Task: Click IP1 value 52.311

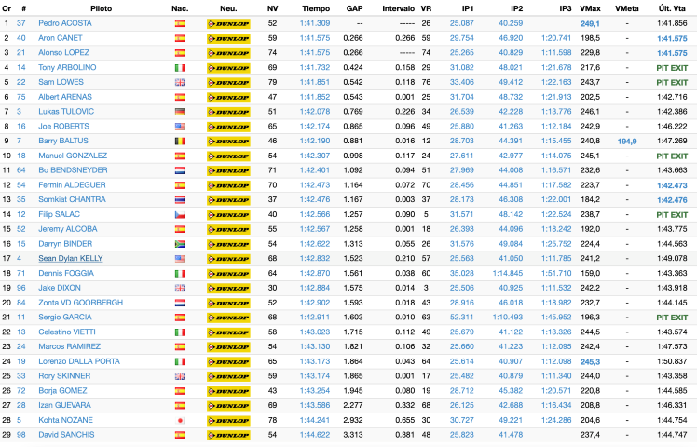Action: (461, 317)
